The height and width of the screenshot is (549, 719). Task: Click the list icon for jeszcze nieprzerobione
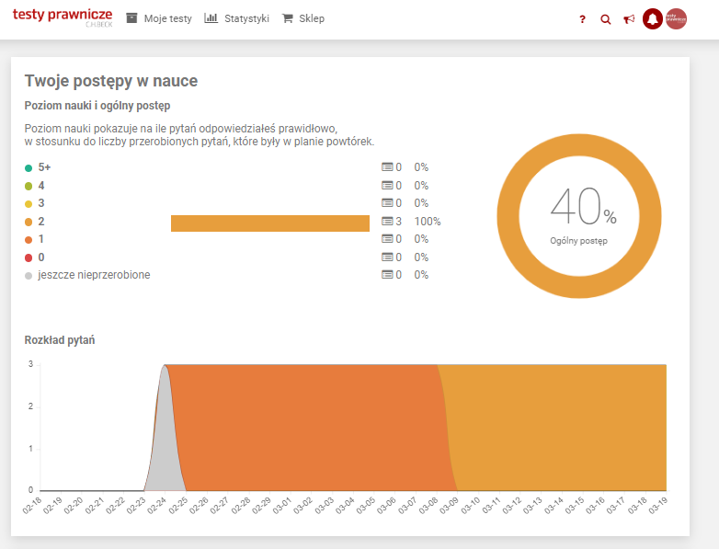click(x=387, y=274)
